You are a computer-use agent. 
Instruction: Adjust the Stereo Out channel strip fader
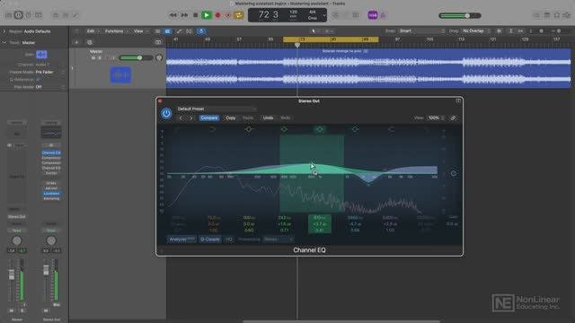[46, 270]
